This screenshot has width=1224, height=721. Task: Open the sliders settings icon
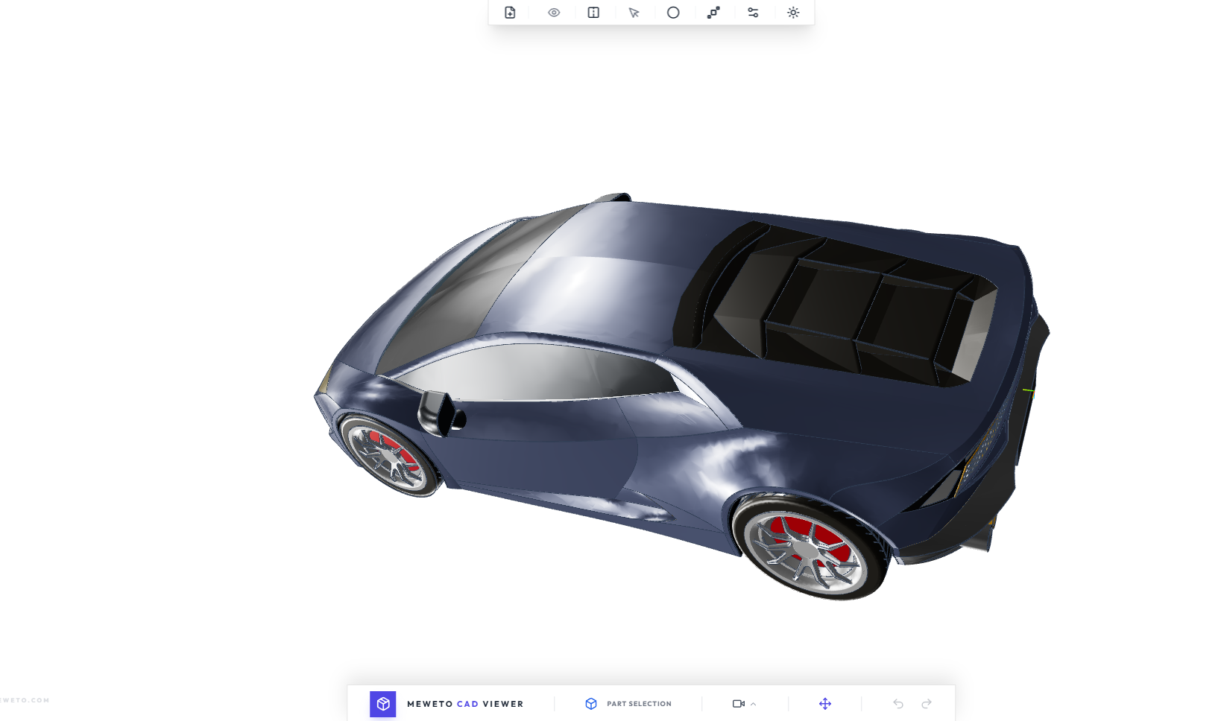tap(753, 13)
